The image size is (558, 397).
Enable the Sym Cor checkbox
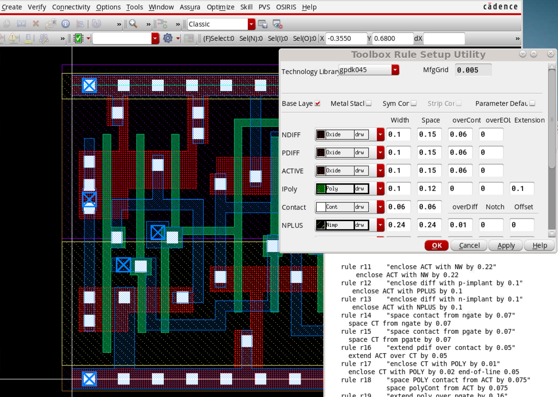414,103
